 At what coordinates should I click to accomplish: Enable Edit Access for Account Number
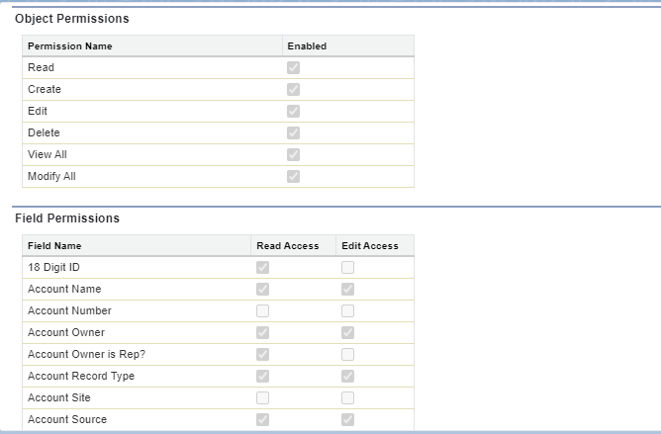click(347, 311)
